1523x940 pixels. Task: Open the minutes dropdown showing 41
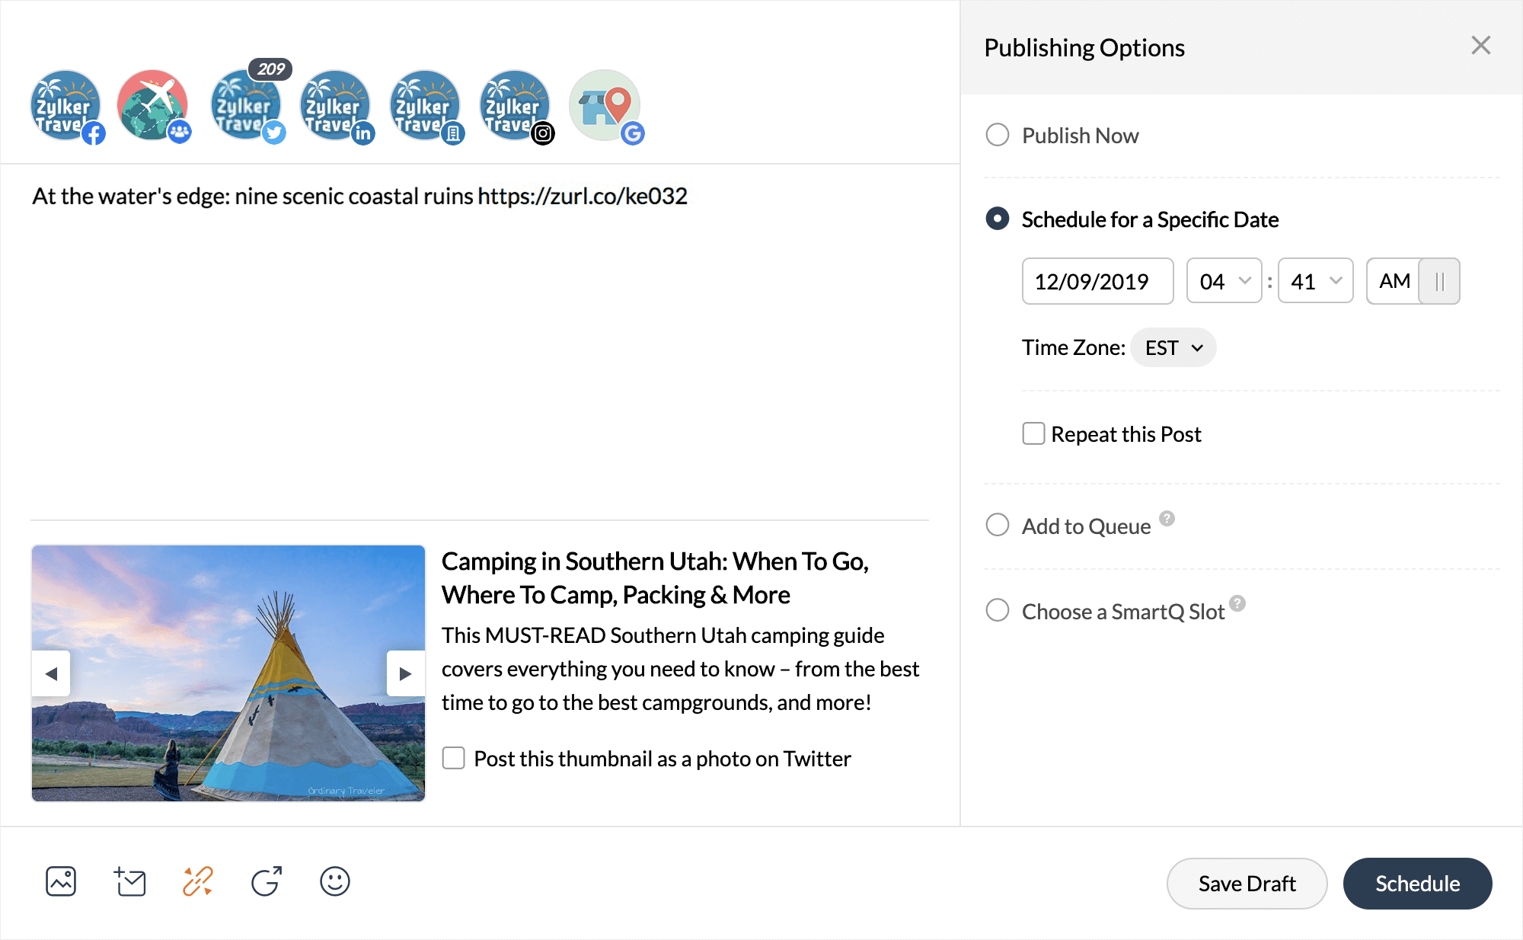pos(1315,281)
